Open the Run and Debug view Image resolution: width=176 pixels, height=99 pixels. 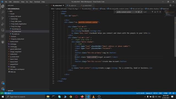click(3, 24)
